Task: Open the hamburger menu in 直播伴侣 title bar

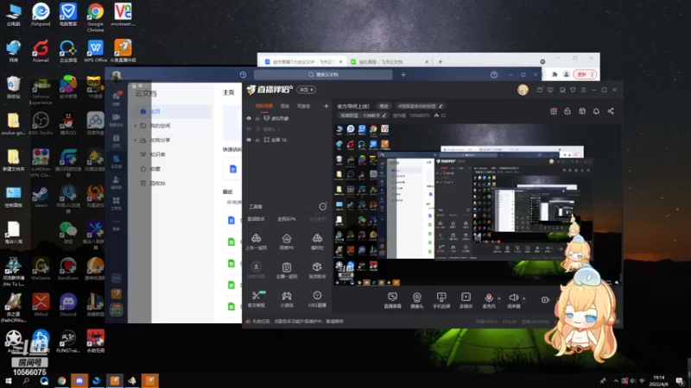Action: (x=584, y=90)
